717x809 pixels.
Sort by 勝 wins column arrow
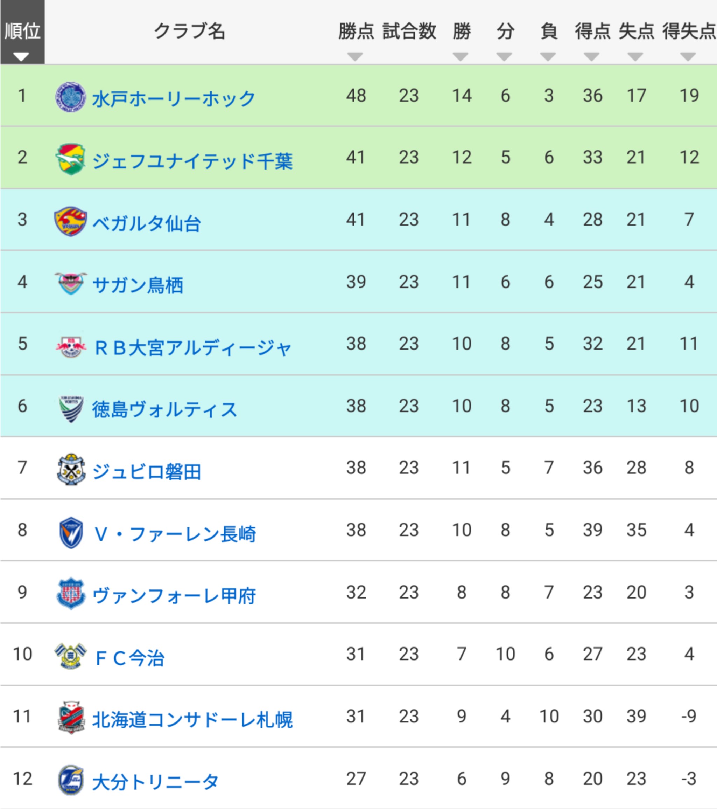461,57
